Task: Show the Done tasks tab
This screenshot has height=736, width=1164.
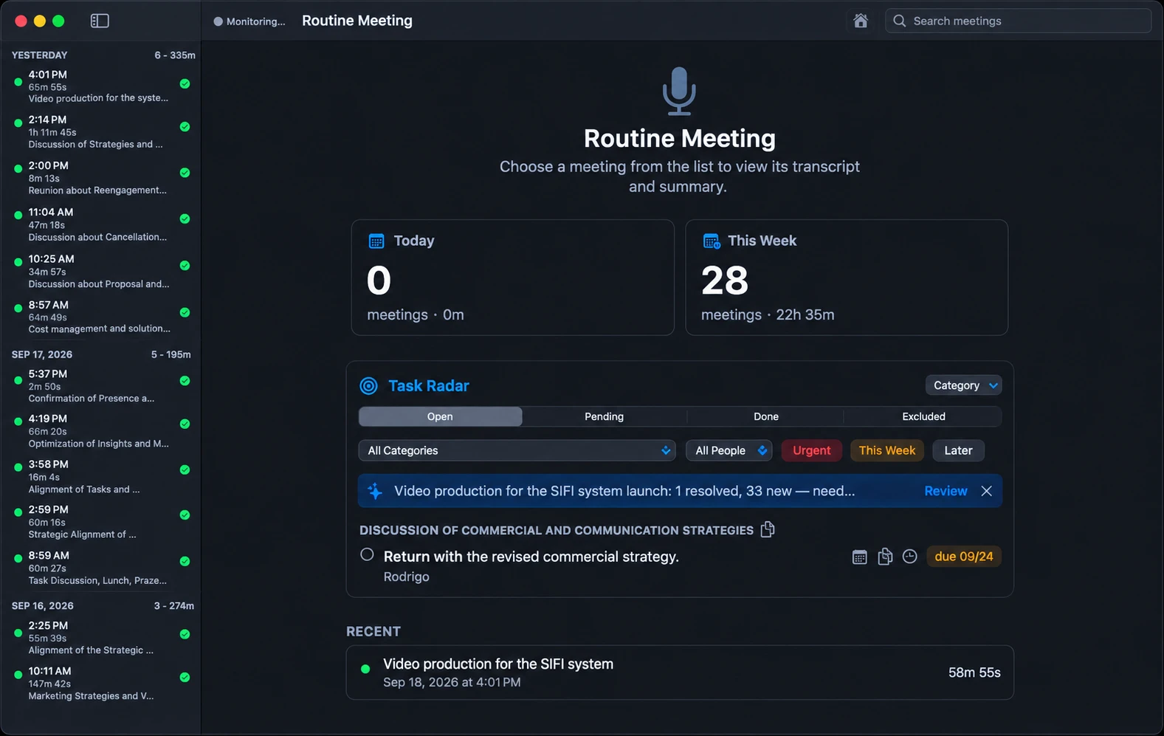Action: pos(765,416)
